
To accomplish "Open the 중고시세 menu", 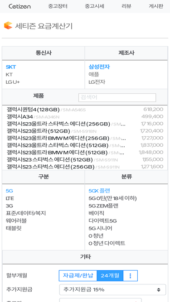I will click(94, 6).
